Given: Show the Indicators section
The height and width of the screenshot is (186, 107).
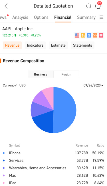Looking at the screenshot, I should pyautogui.click(x=35, y=45).
